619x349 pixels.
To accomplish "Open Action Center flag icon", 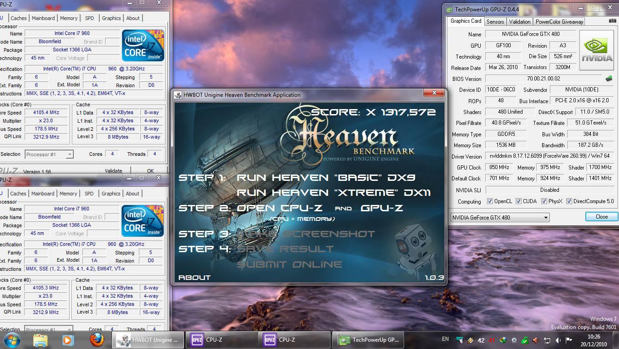I will tap(569, 340).
